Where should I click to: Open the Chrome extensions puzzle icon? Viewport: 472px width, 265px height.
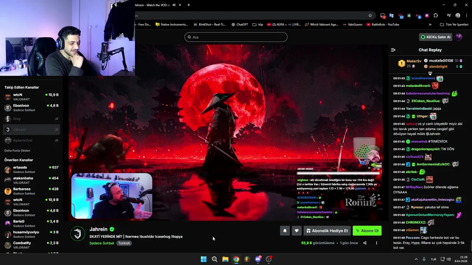click(436, 15)
